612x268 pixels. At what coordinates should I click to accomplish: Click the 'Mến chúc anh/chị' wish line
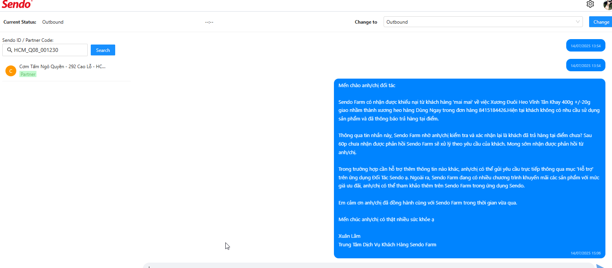pos(386,220)
